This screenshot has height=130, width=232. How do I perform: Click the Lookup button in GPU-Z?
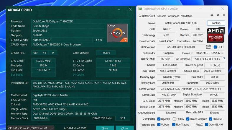click(x=216, y=23)
